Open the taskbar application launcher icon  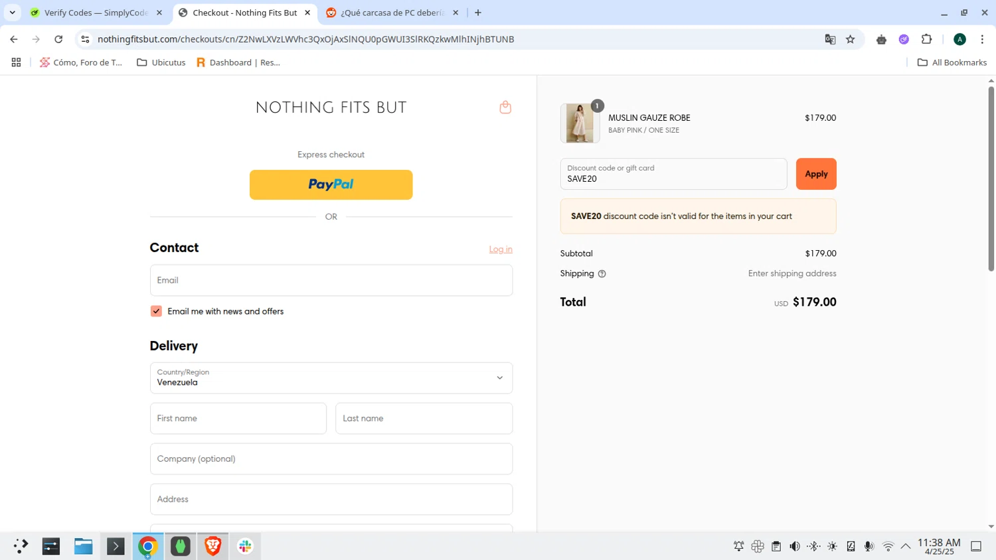[x=21, y=546]
